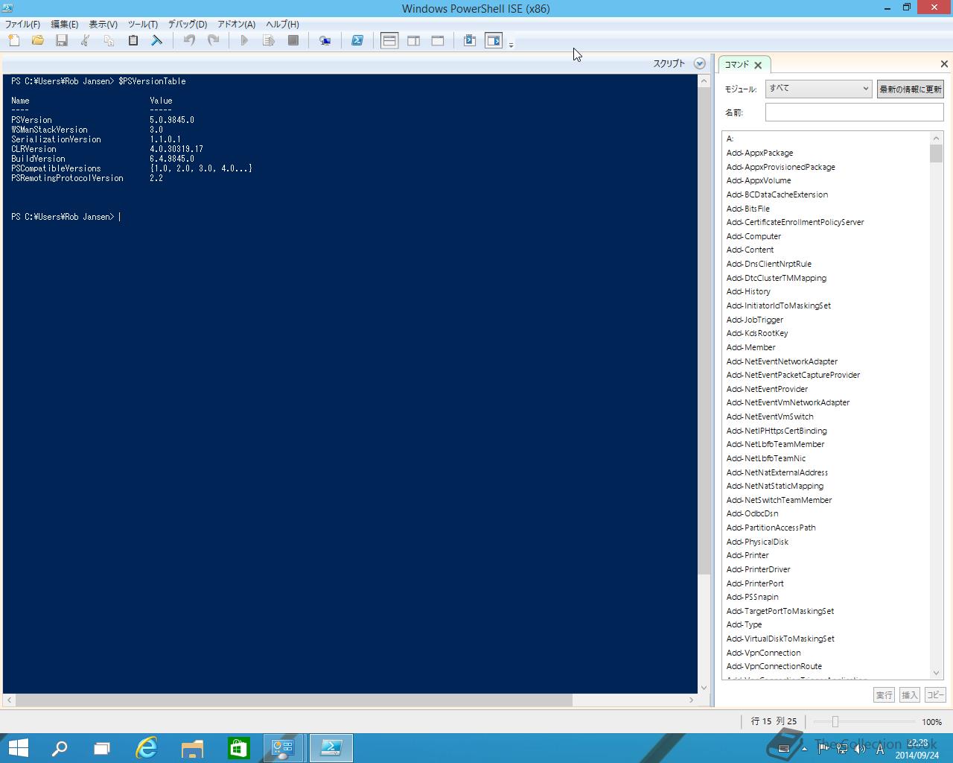Select Add-Computer in command list

coord(753,236)
